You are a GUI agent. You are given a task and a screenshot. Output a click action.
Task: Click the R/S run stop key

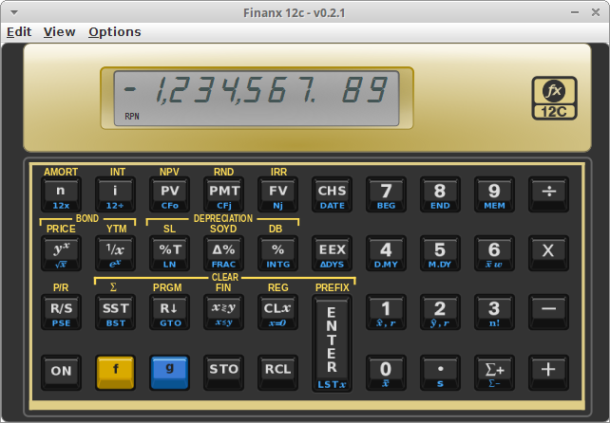tap(61, 312)
